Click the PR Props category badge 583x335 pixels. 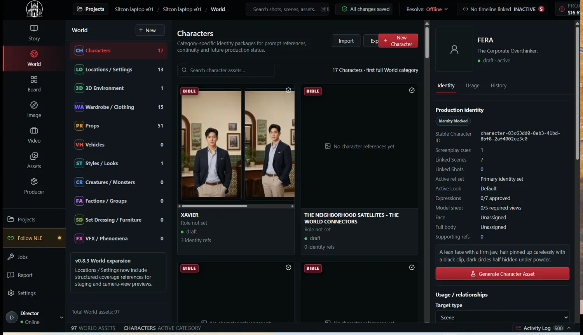(x=79, y=126)
